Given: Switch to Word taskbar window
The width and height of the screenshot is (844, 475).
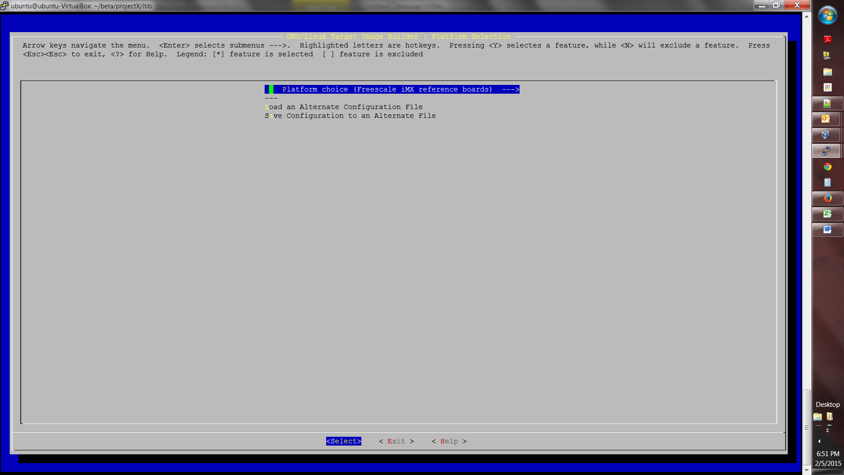Looking at the screenshot, I should pyautogui.click(x=827, y=230).
